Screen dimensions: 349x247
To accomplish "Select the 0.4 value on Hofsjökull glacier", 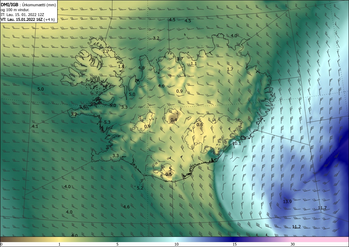I will point(174,120).
